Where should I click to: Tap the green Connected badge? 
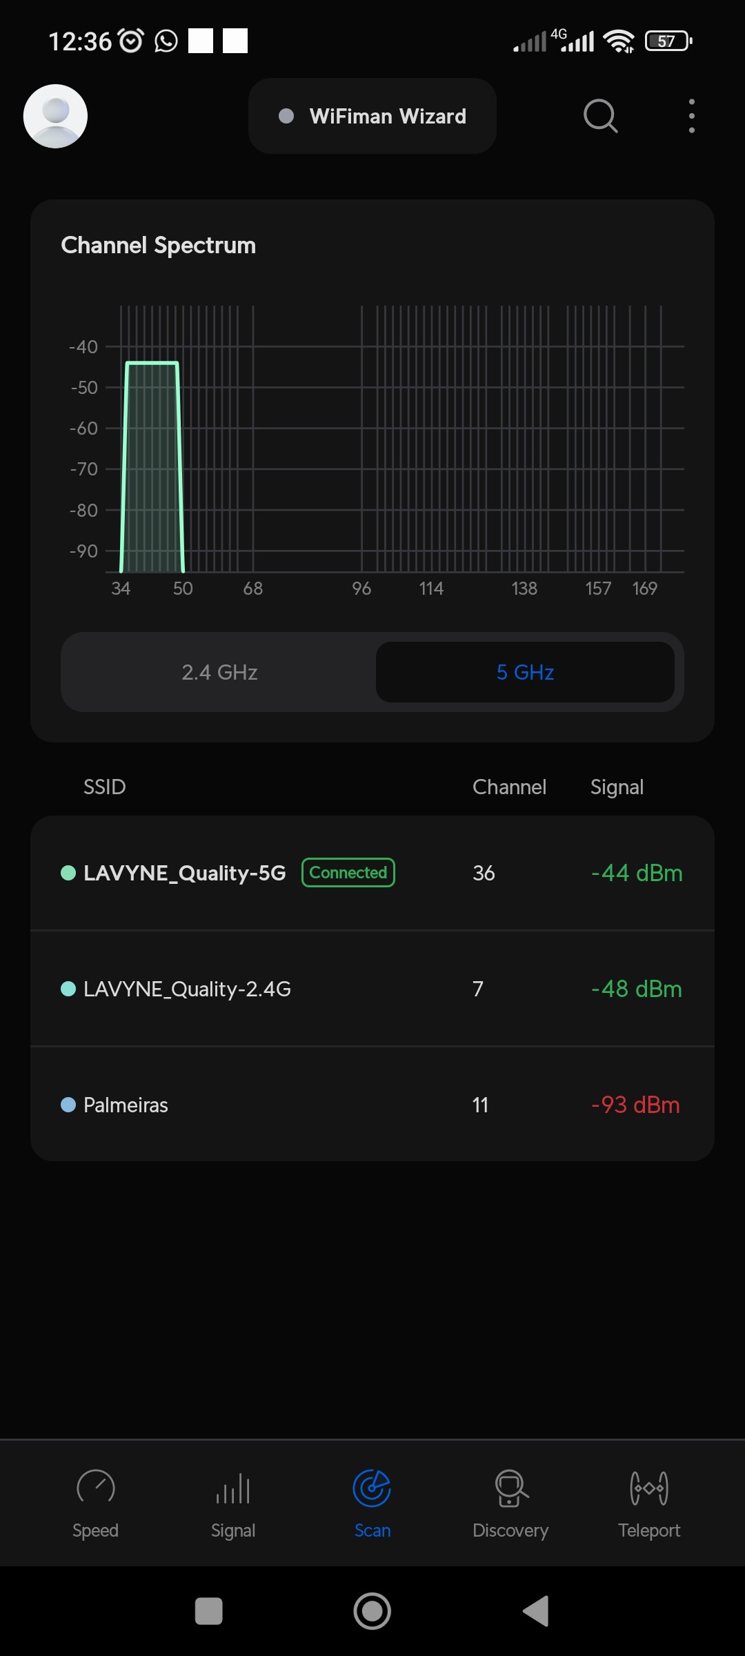pos(348,873)
